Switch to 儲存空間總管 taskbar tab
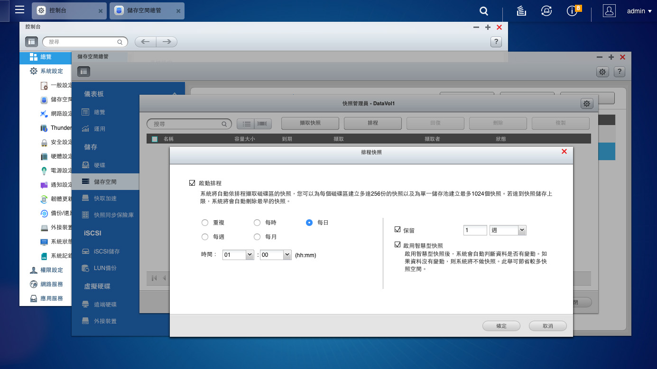The image size is (657, 369). click(147, 10)
